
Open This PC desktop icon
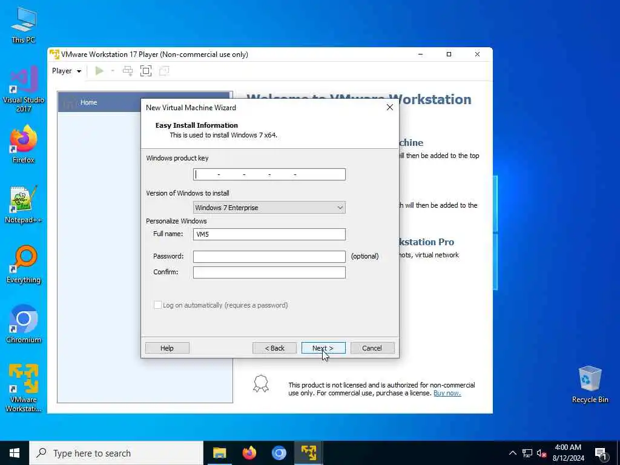pos(24,24)
